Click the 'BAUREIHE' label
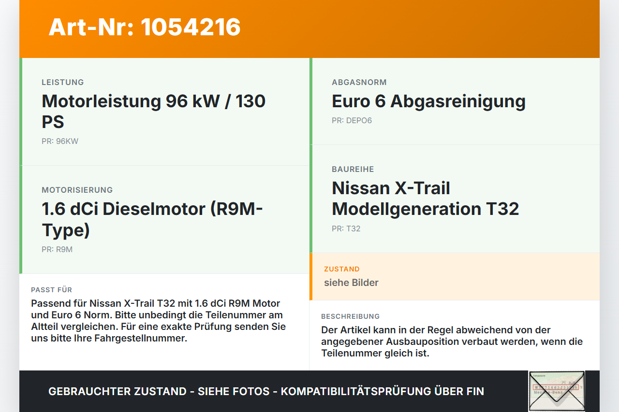Viewport: 619px width, 412px height. (x=353, y=169)
